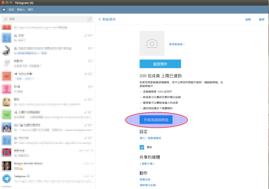Viewport: 269px width, 189px height.
Task: Click 建立一個邀請連結 invite link
Action: point(150,138)
